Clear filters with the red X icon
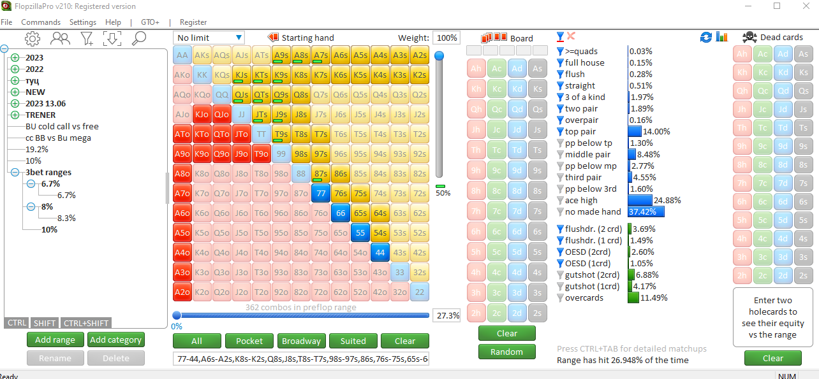Viewport: 819px width, 379px height. point(571,36)
